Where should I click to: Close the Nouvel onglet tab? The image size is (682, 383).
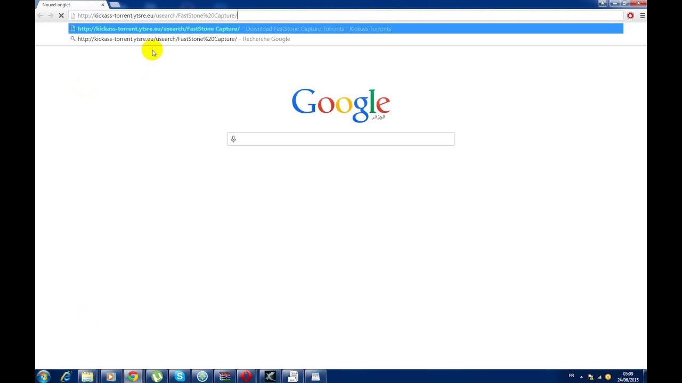click(x=103, y=5)
